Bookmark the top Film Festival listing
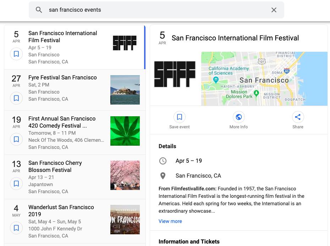330x246 pixels. 16,54
